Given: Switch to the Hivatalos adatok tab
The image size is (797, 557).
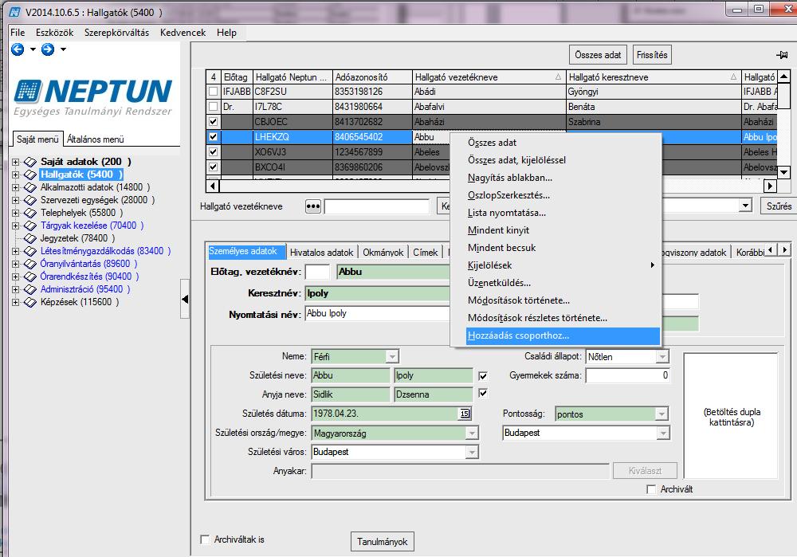Looking at the screenshot, I should click(x=321, y=253).
